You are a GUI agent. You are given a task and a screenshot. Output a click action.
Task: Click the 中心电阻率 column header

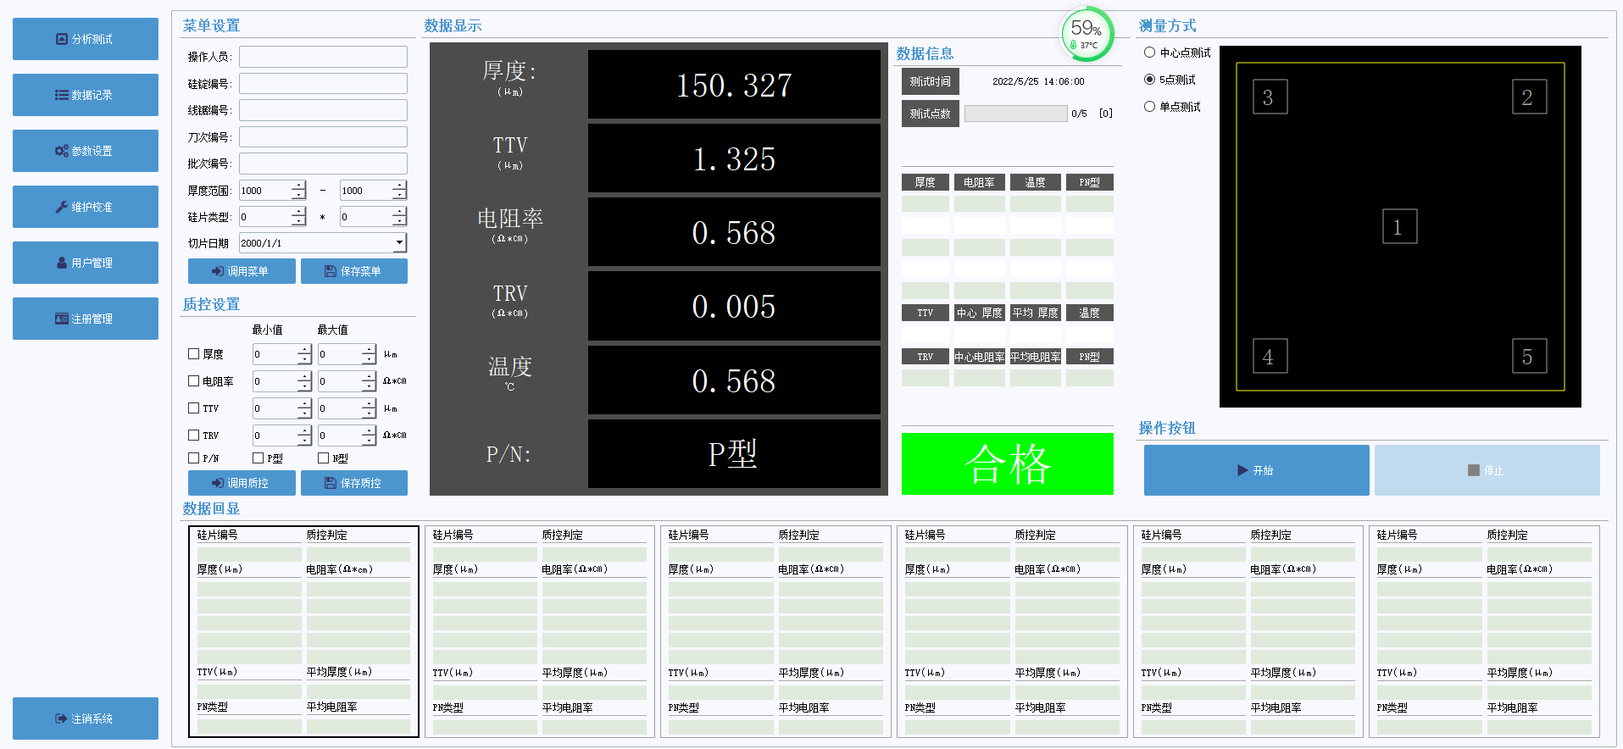point(979,357)
